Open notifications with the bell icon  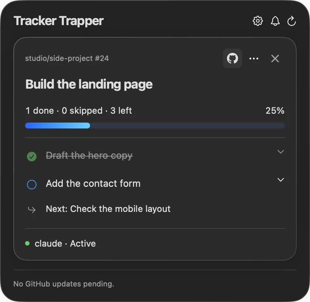275,21
